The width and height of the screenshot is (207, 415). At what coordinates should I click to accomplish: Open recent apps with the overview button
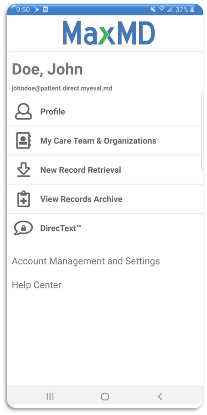pos(49,397)
